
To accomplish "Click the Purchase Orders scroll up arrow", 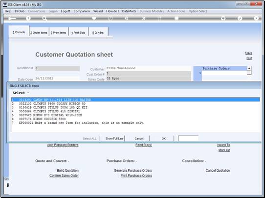I will (249, 68).
